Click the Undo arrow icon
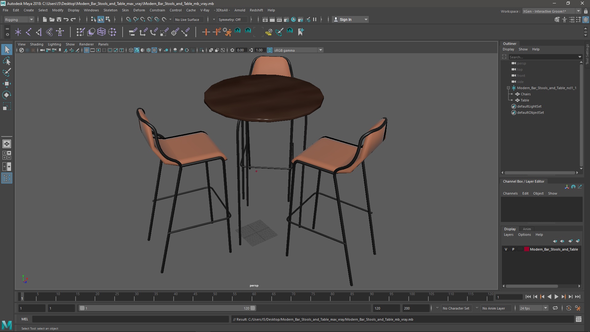590x332 pixels. [x=66, y=19]
